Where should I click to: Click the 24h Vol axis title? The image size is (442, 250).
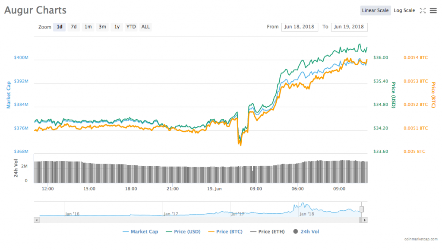pyautogui.click(x=16, y=168)
